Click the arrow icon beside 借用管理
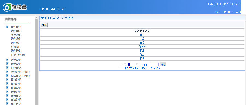The width and height of the screenshot is (246, 105). click(x=7, y=63)
